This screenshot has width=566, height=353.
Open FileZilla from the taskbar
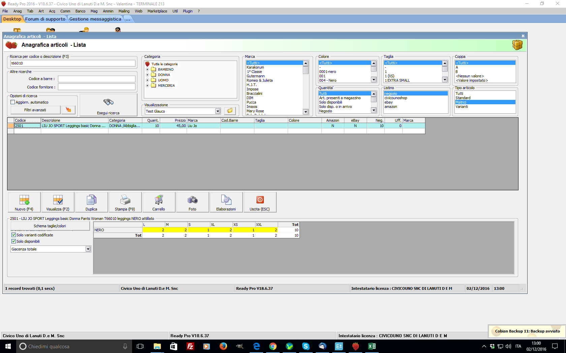pyautogui.click(x=190, y=346)
